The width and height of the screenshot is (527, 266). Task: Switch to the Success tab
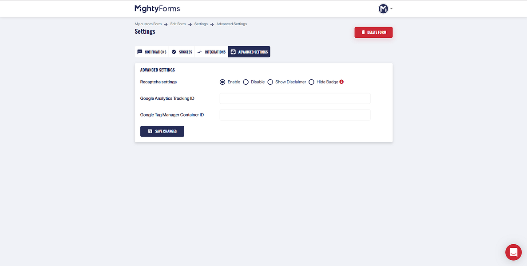point(182,52)
